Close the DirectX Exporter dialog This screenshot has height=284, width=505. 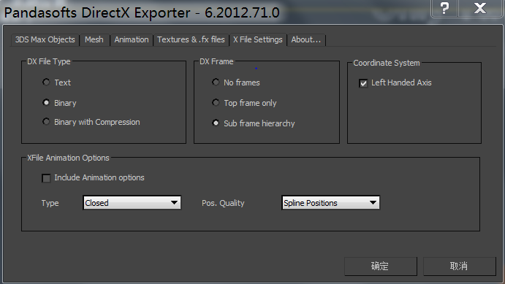(x=480, y=8)
